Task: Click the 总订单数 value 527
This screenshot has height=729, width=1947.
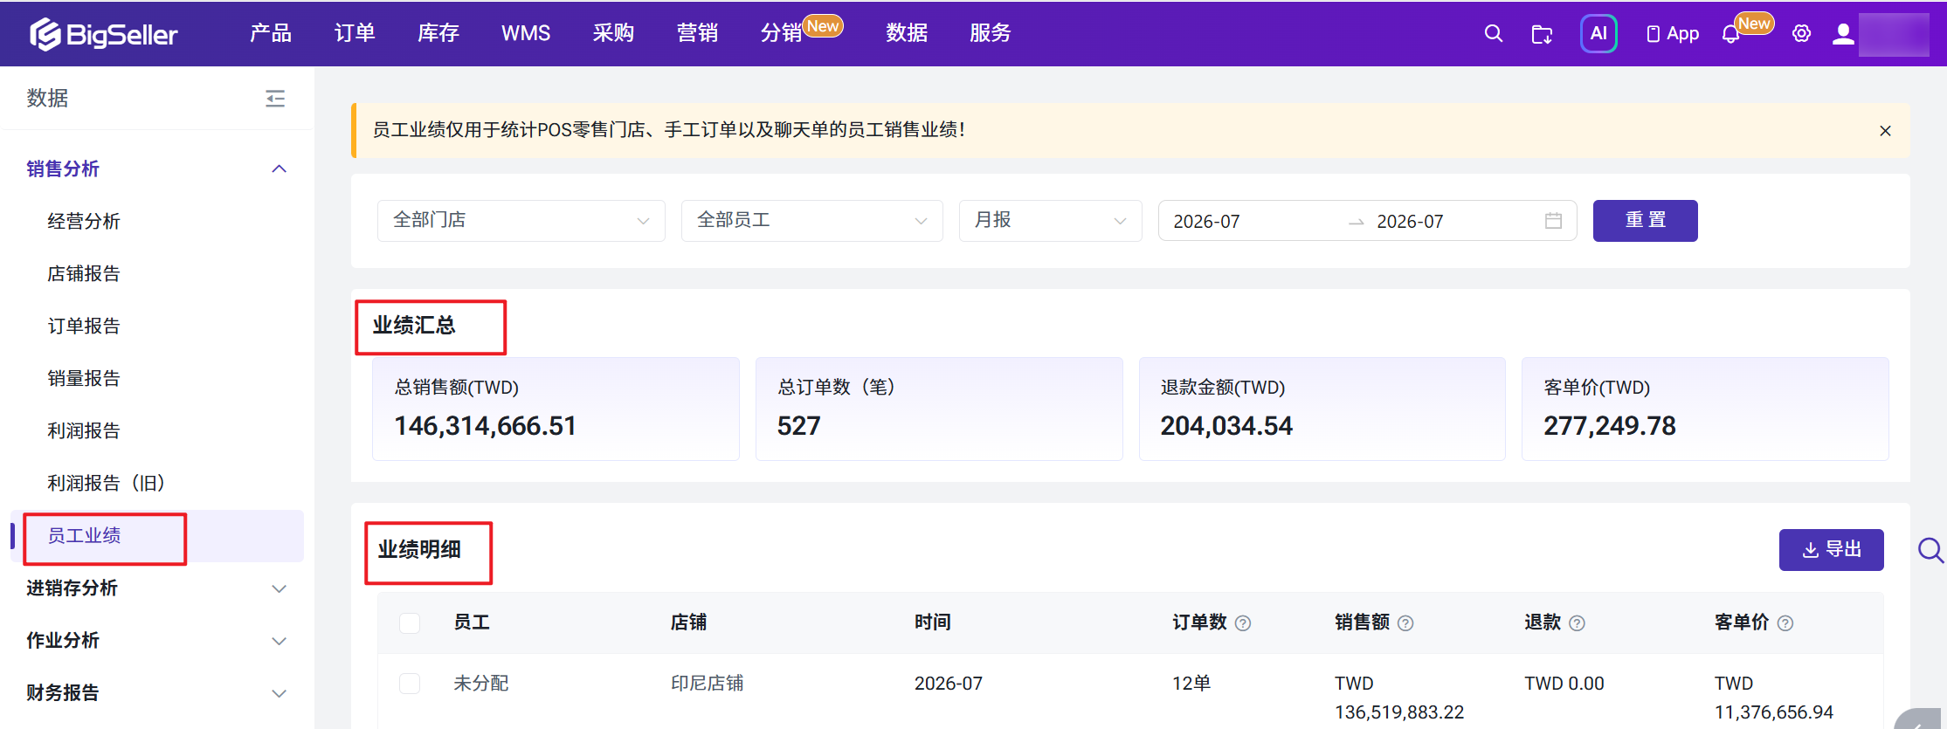Action: click(799, 426)
